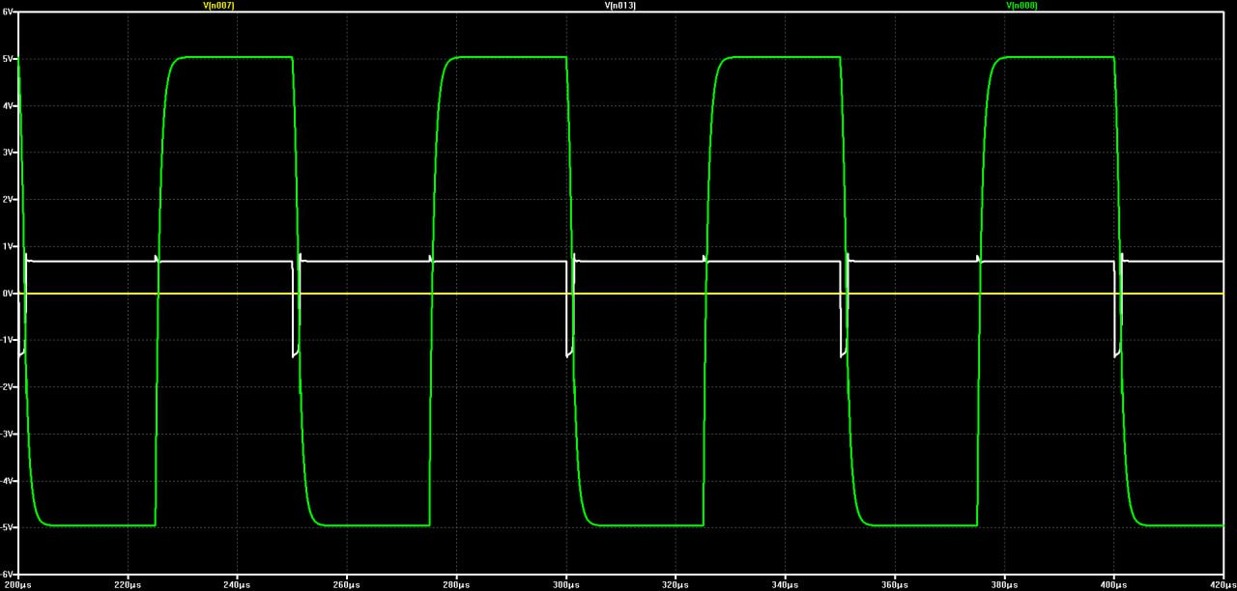Screen dimensions: 1237x591
Task: Click the -6V voltage axis label
Action: (x=8, y=574)
